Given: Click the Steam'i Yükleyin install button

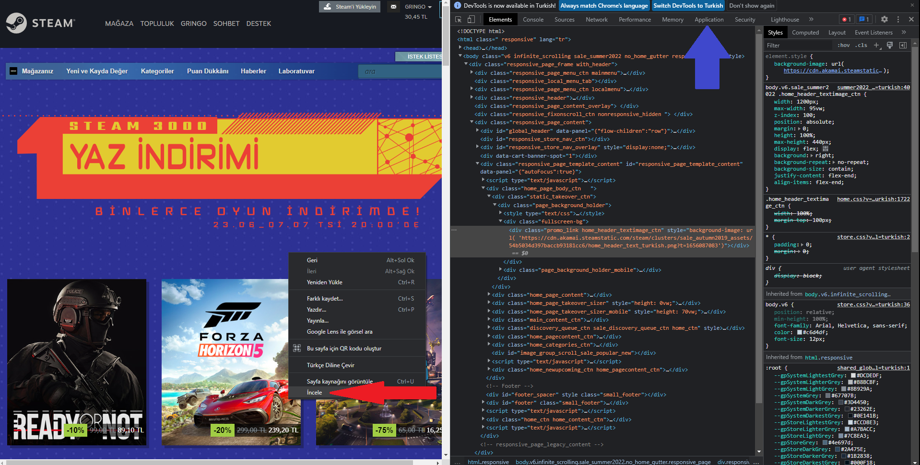Looking at the screenshot, I should [350, 7].
